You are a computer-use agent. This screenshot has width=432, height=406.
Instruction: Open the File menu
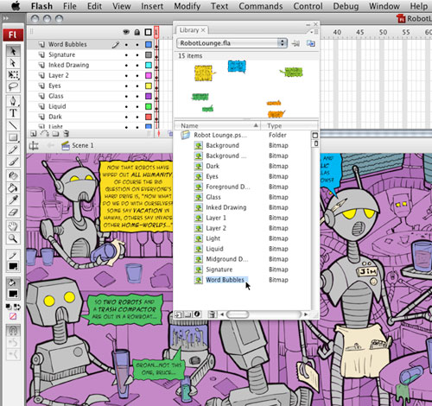[x=70, y=6]
